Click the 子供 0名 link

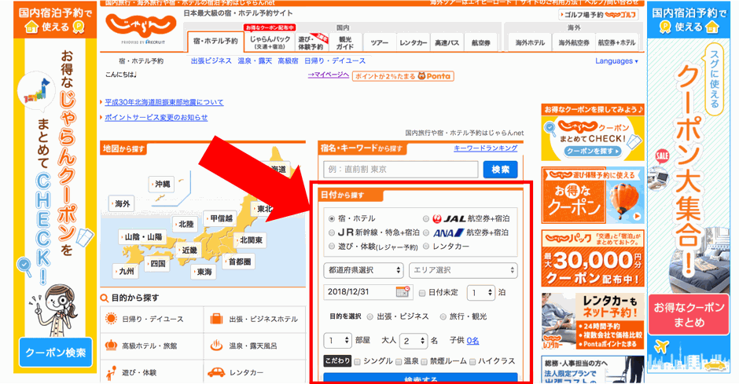click(472, 341)
